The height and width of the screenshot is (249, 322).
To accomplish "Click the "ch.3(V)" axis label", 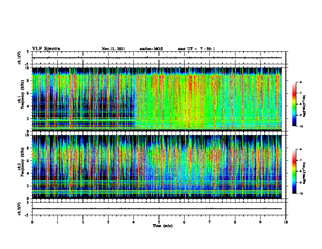I will pos(20,209).
